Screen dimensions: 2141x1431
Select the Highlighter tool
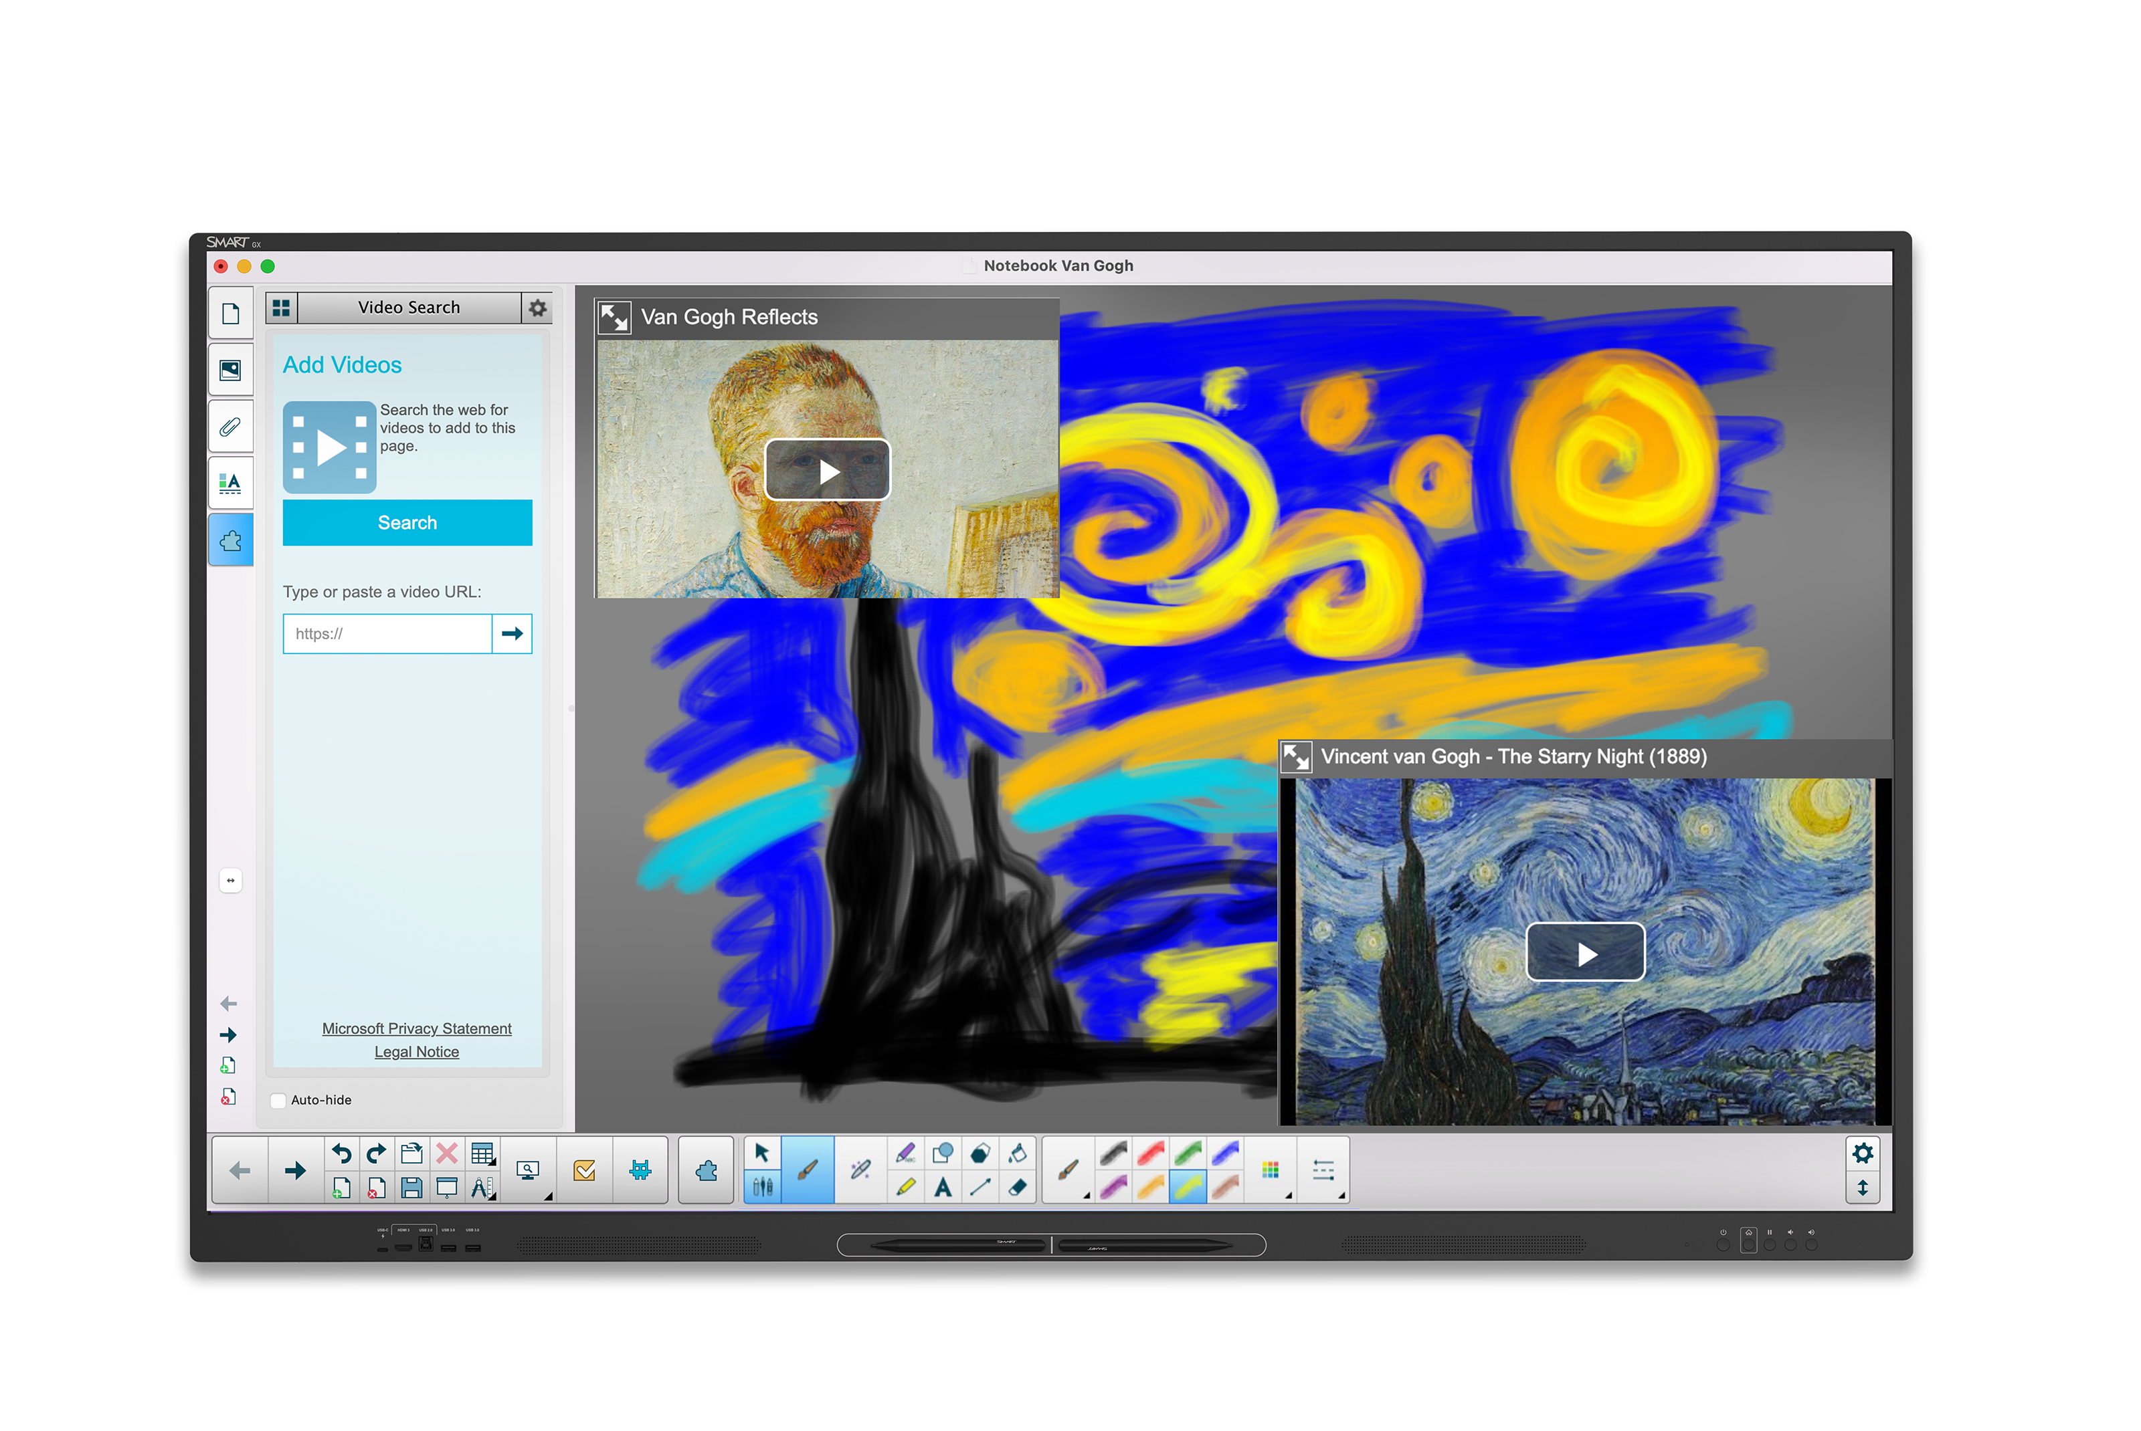click(x=906, y=1188)
